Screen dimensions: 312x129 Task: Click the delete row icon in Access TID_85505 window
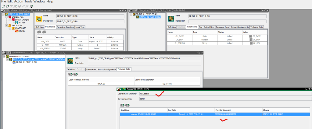tap(127, 105)
